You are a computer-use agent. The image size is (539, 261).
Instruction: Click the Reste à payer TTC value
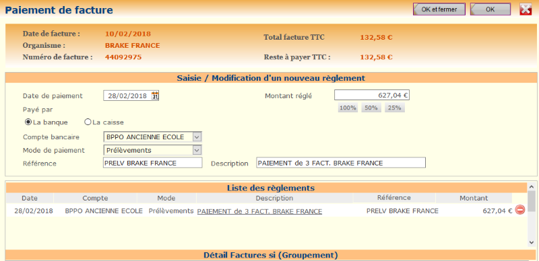pos(377,57)
